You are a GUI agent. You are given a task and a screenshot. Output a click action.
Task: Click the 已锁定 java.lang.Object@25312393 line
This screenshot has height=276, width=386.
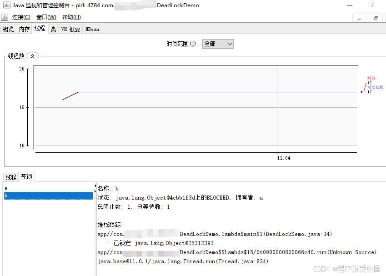click(x=160, y=243)
